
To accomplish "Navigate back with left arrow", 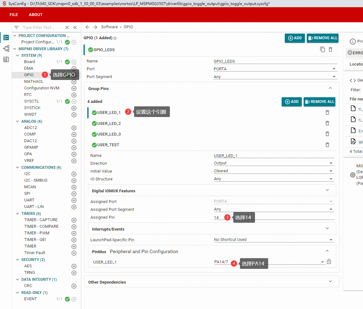I will point(87,27).
